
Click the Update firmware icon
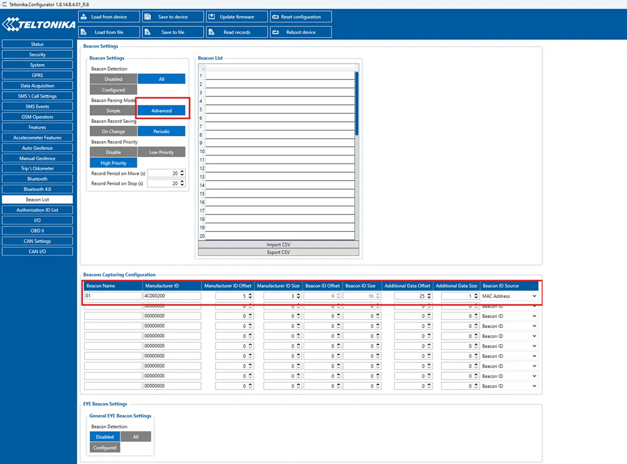[211, 17]
